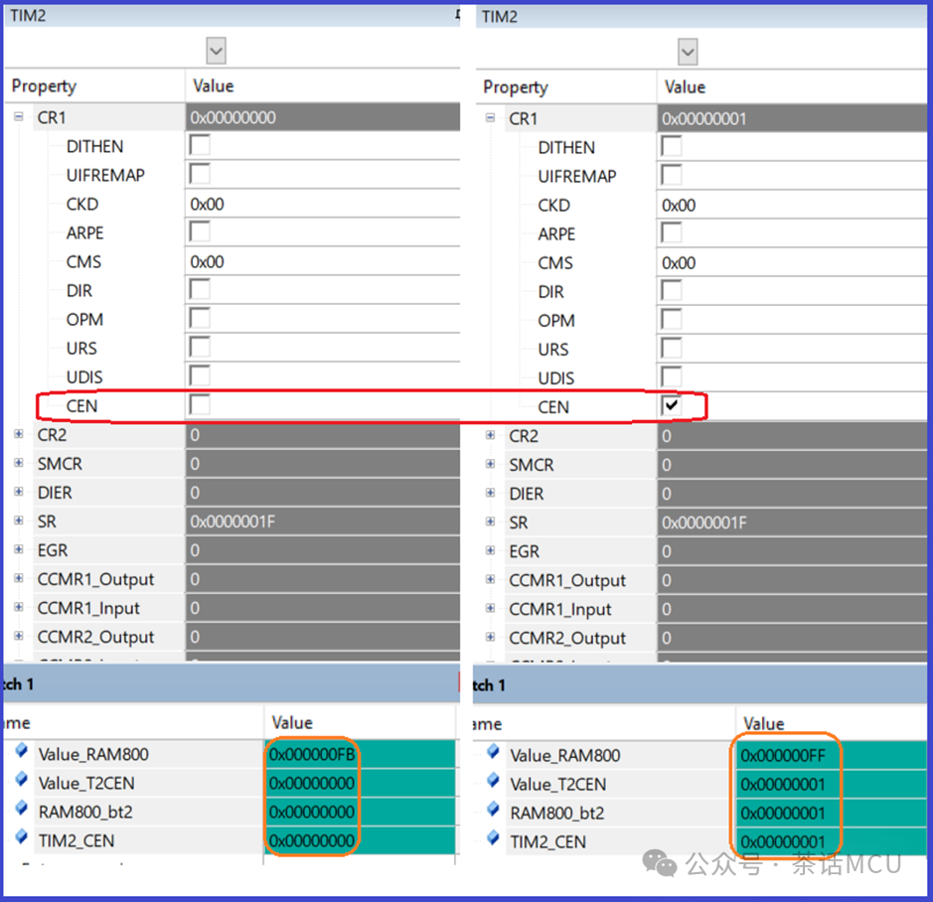Uncheck the CEN checkbox in the right panel
This screenshot has width=933, height=902.
pyautogui.click(x=672, y=406)
